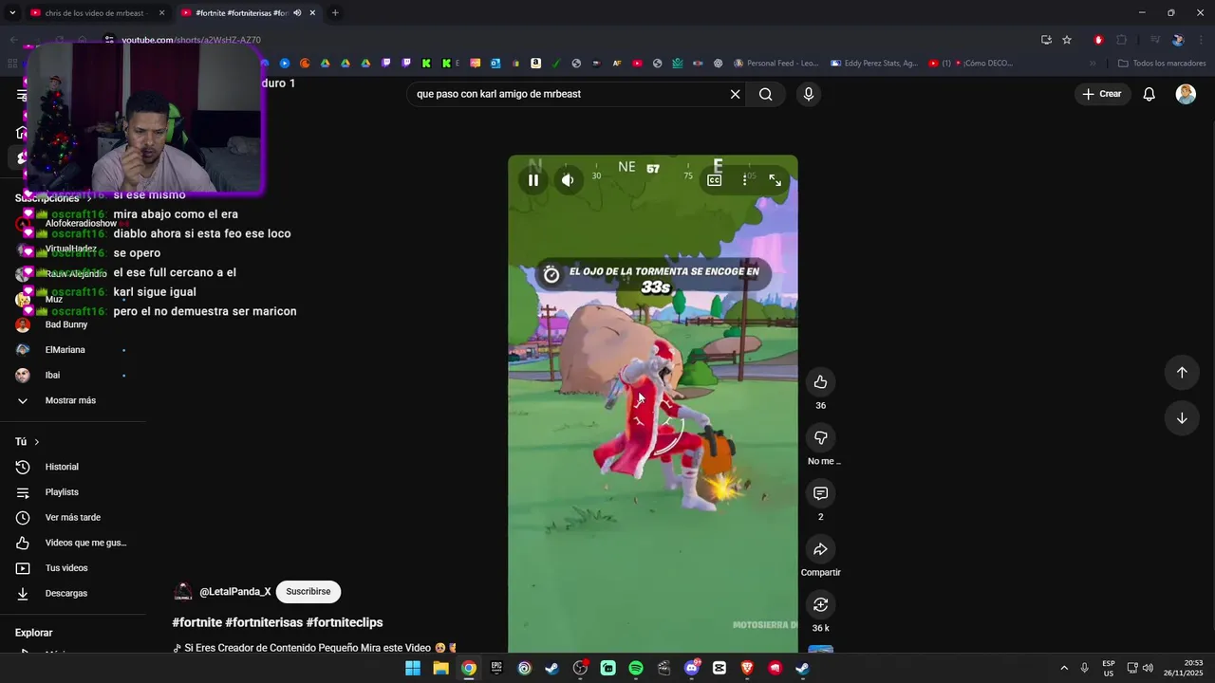This screenshot has width=1215, height=683.
Task: Enter fullscreen on the short player
Action: click(776, 180)
